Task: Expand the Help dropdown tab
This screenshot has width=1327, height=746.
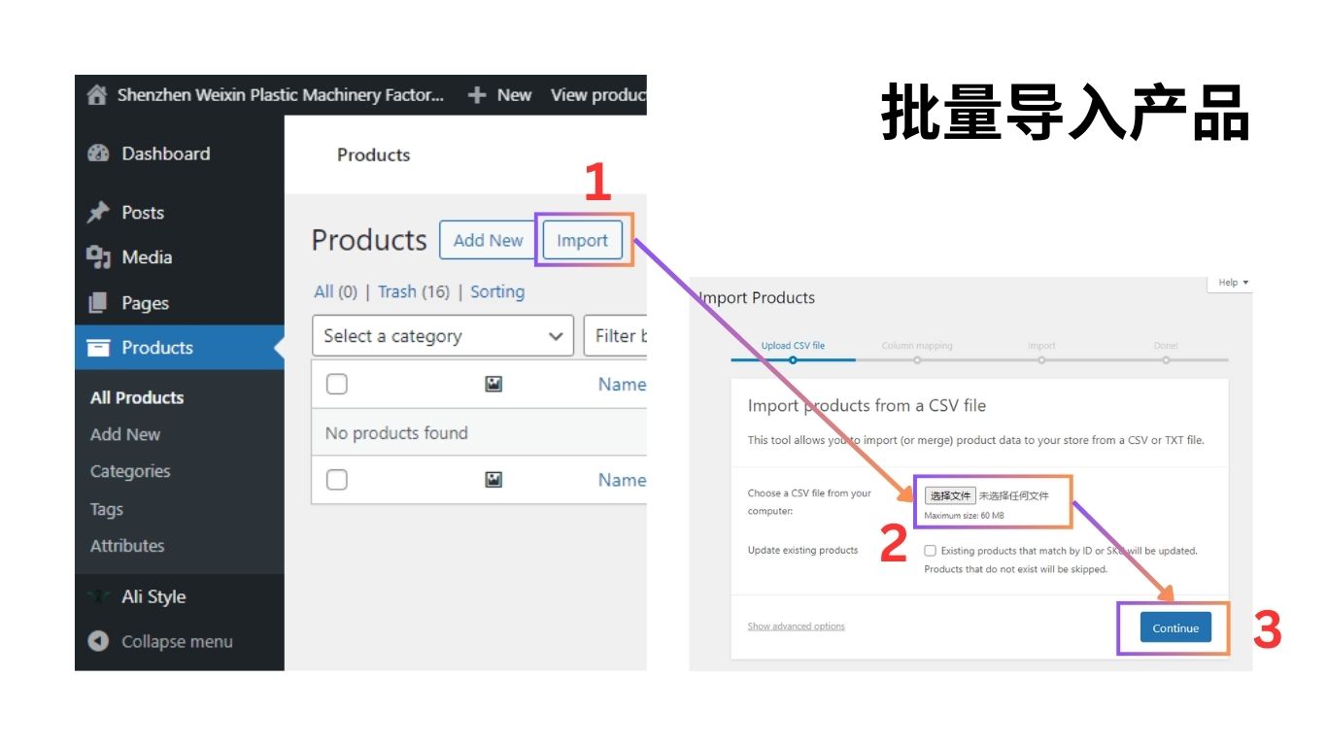Action: pos(1233,283)
